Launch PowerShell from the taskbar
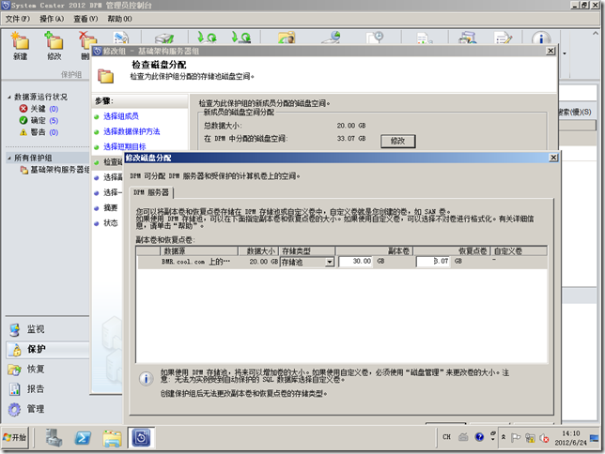Image resolution: width=605 pixels, height=454 pixels. [83, 438]
